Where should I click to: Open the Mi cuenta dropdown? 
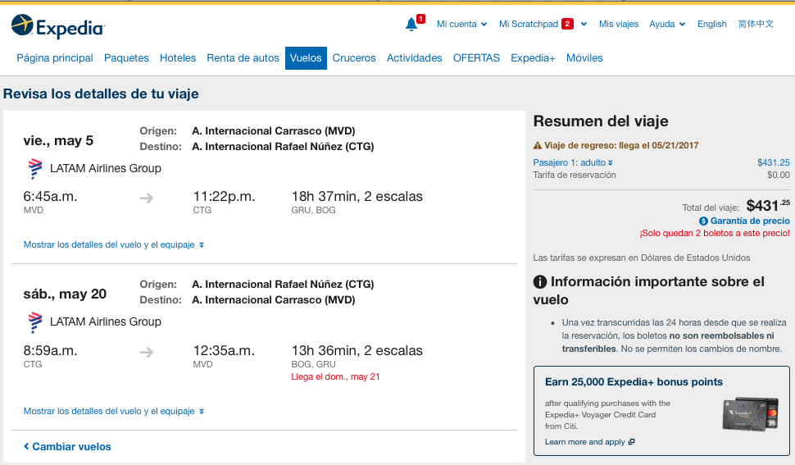[462, 24]
